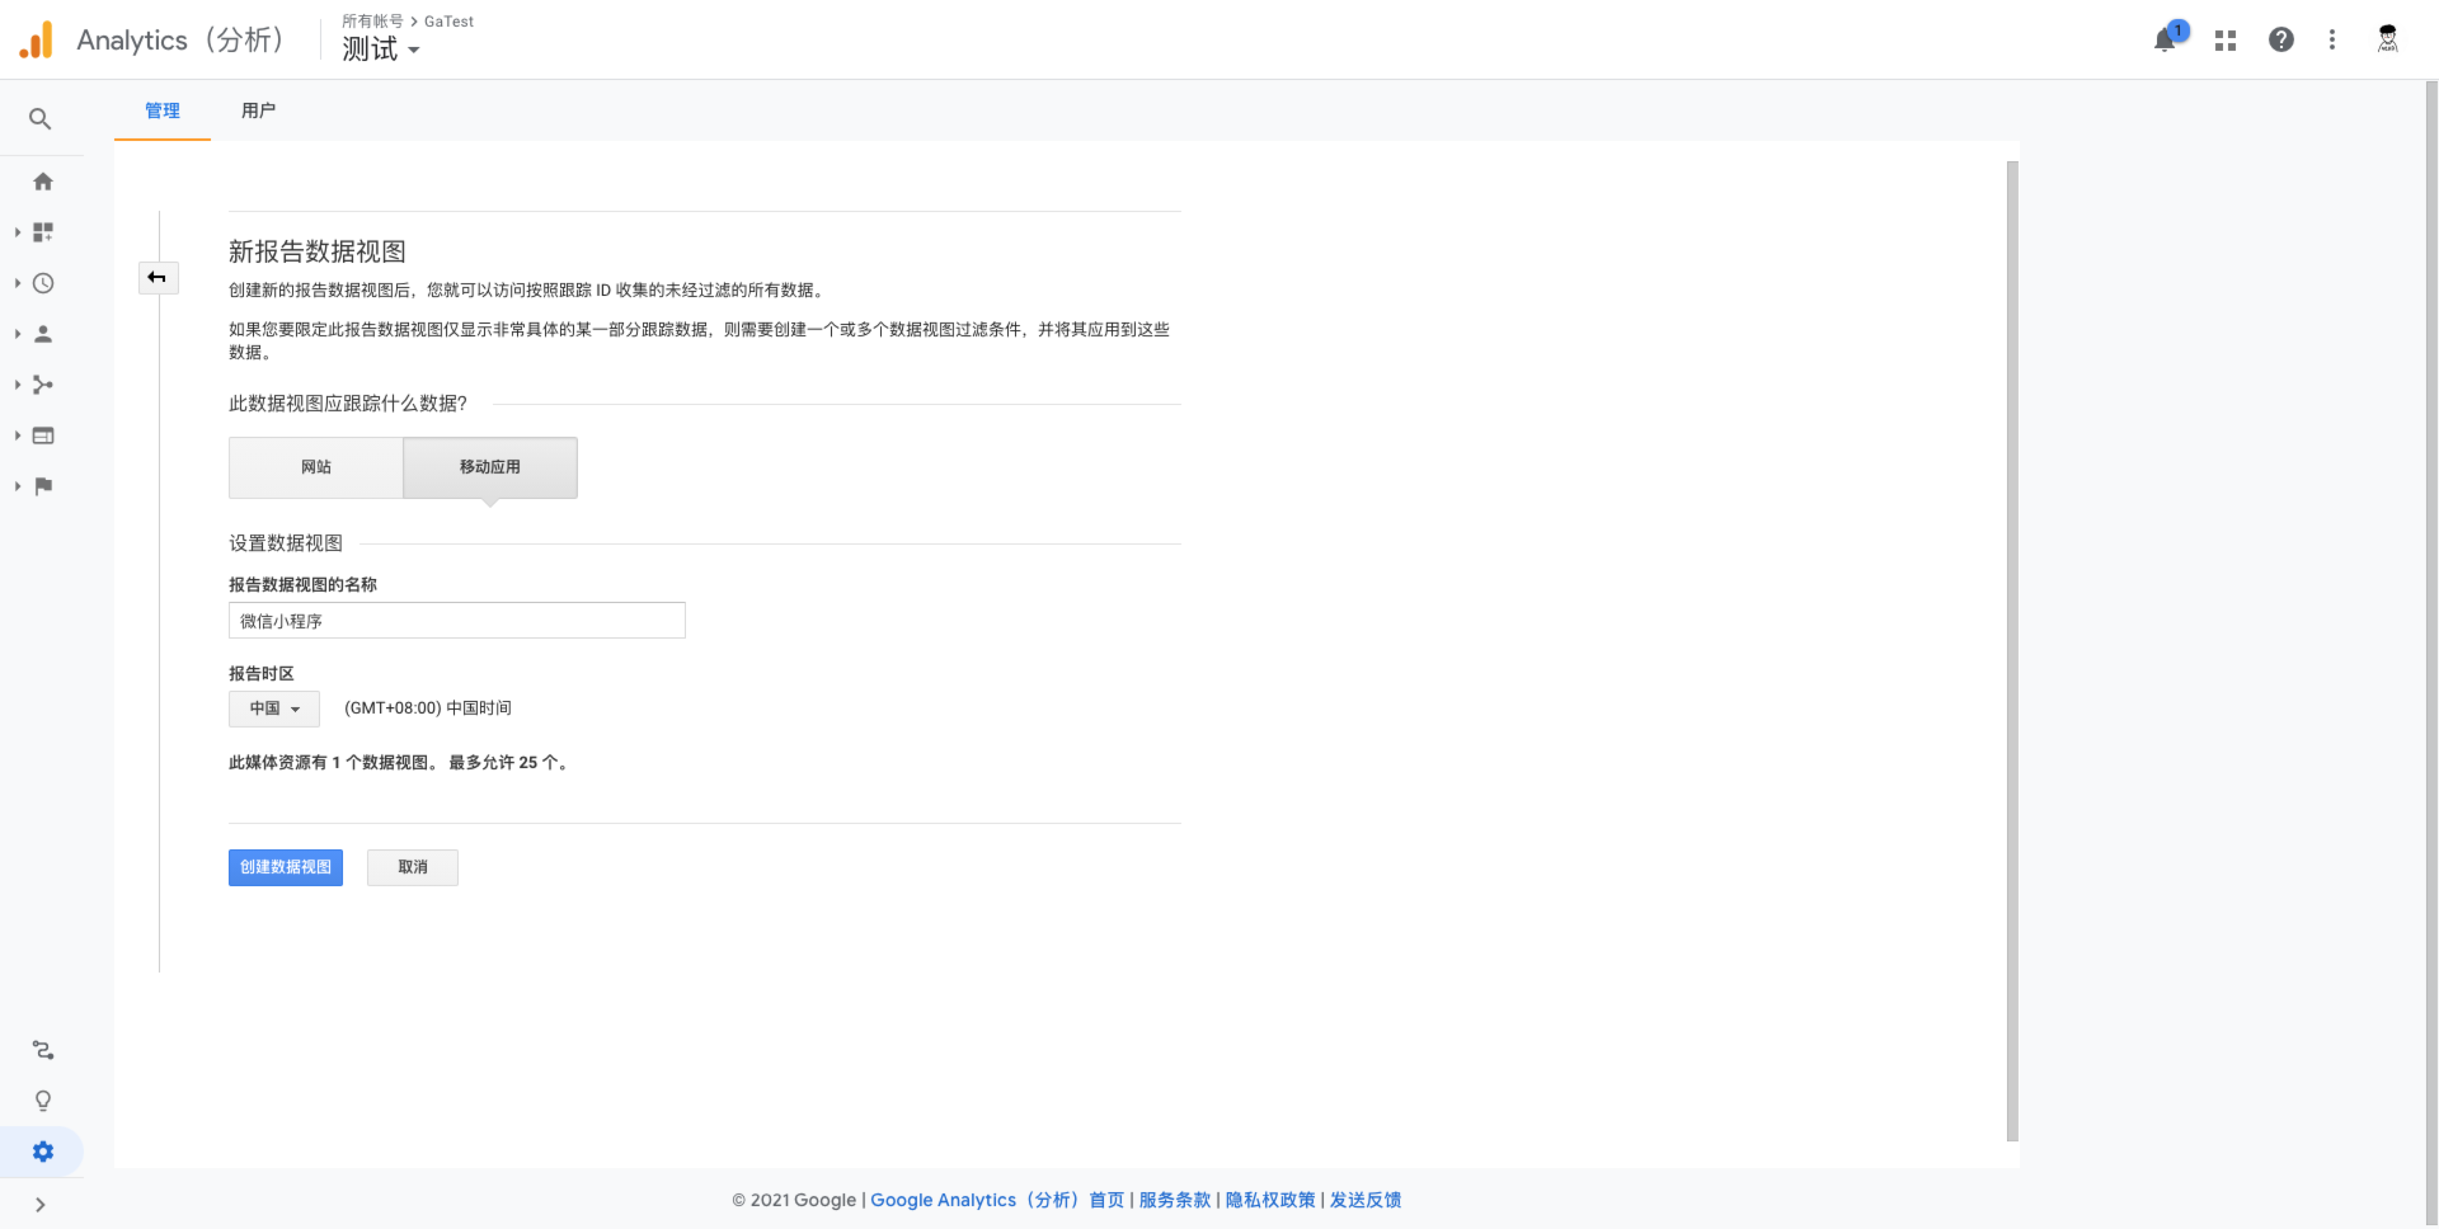Click the view name input field
Screen dimensions: 2439x1229
tap(457, 621)
